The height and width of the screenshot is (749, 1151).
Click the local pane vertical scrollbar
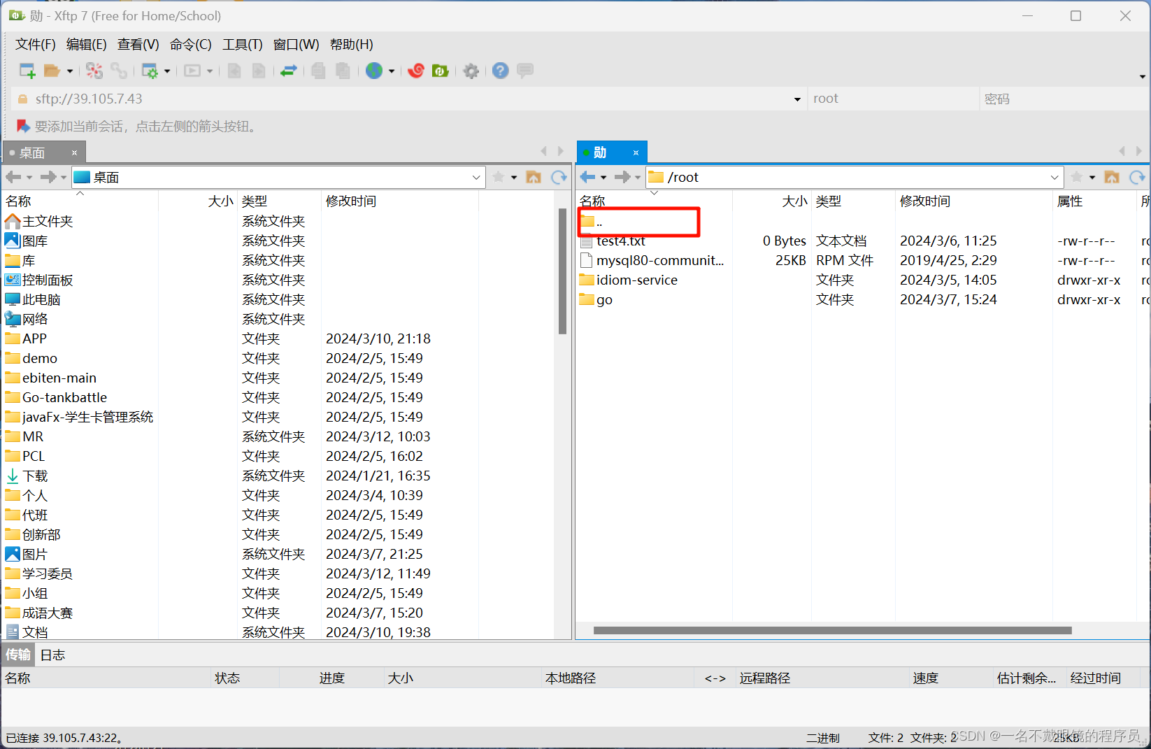pos(562,271)
